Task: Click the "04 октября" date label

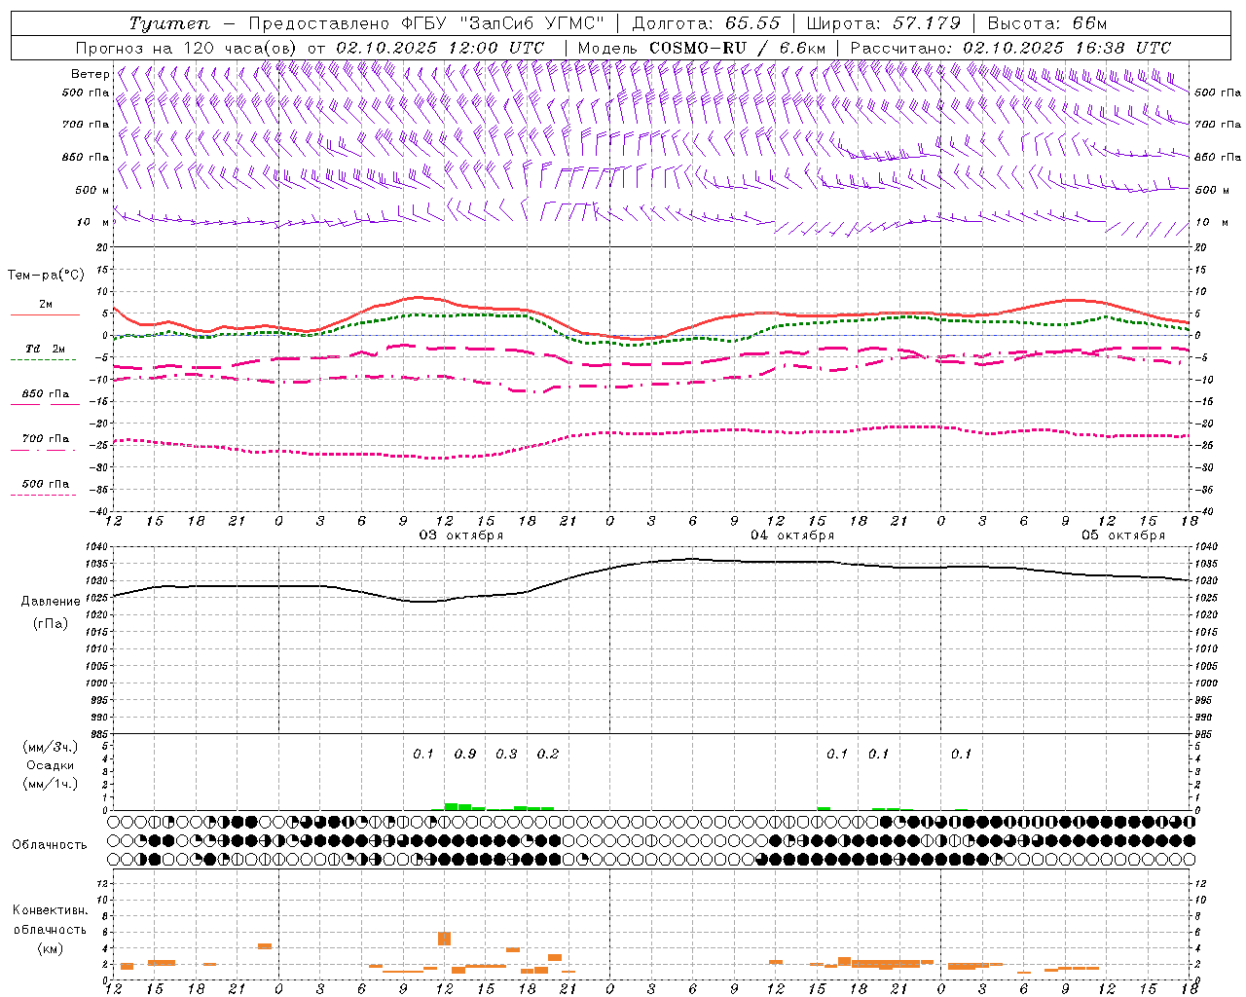Action: point(792,535)
